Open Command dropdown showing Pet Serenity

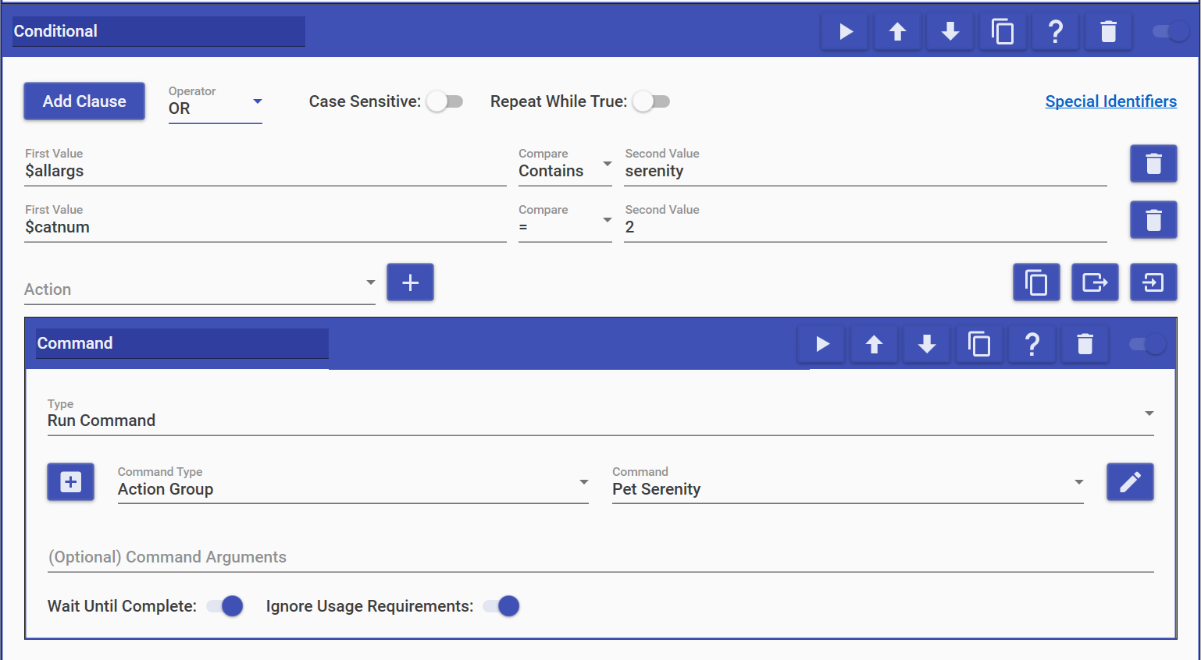[848, 483]
